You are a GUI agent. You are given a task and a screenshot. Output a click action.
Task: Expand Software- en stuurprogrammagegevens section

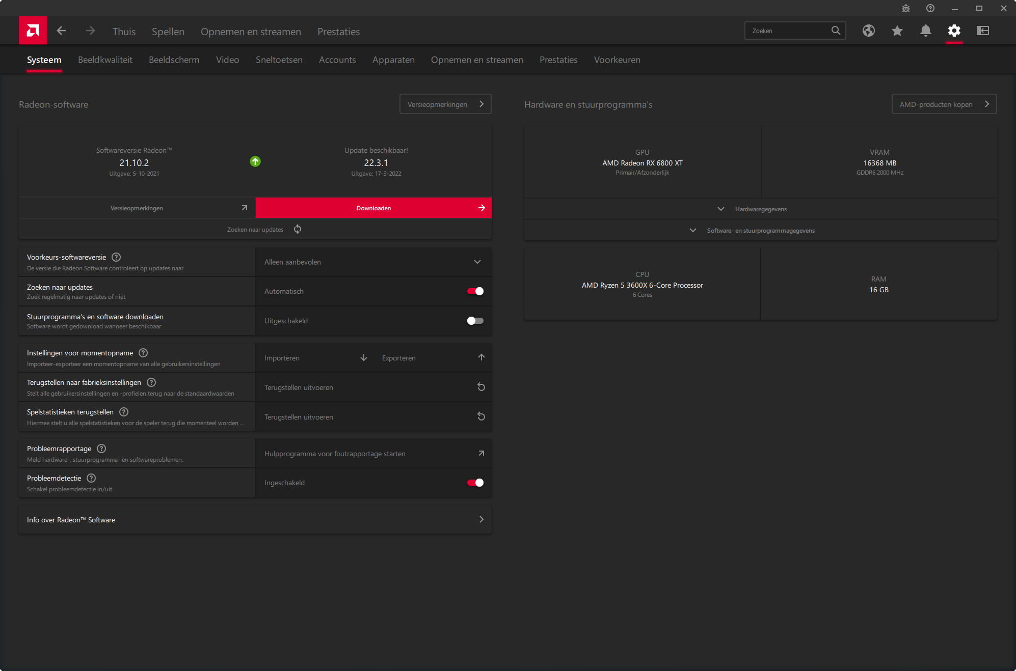pyautogui.click(x=760, y=231)
